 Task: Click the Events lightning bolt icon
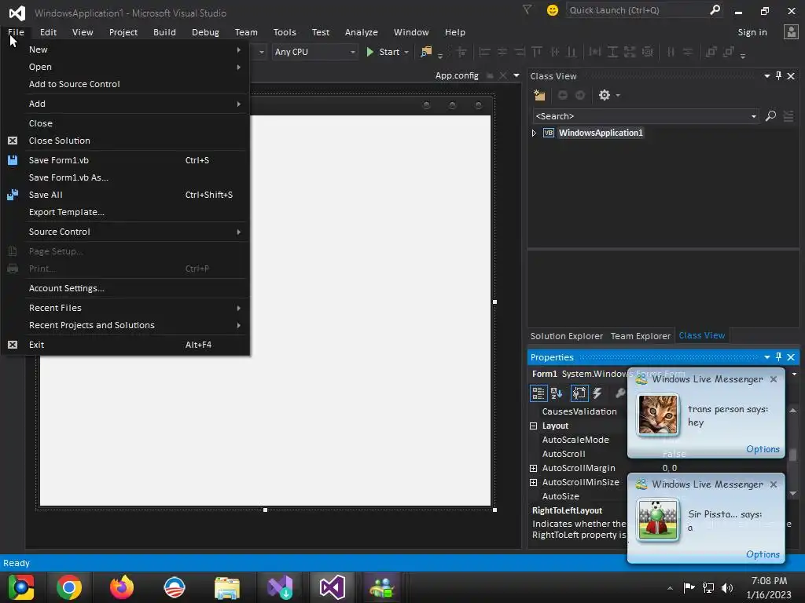point(597,393)
